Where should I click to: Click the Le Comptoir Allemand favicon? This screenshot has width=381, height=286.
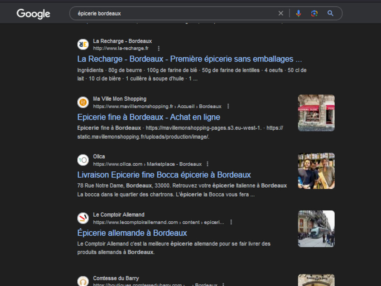point(83,218)
